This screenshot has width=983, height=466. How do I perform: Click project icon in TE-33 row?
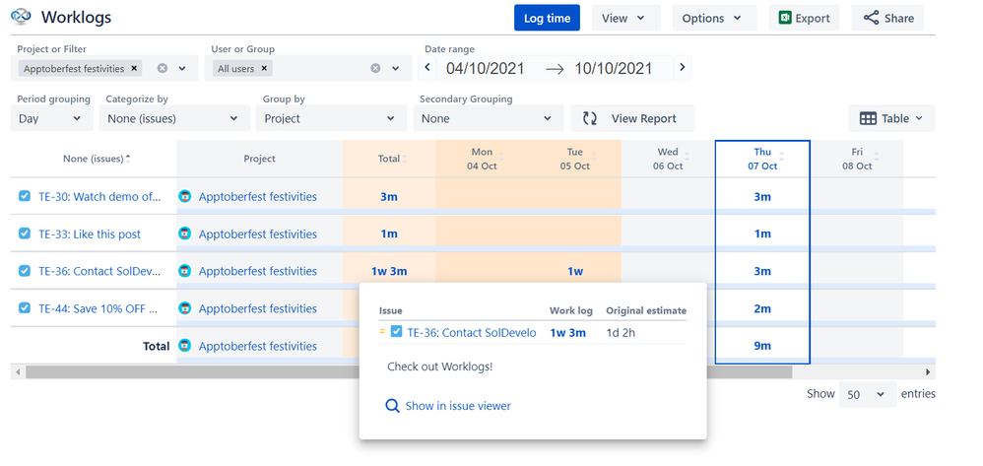184,233
